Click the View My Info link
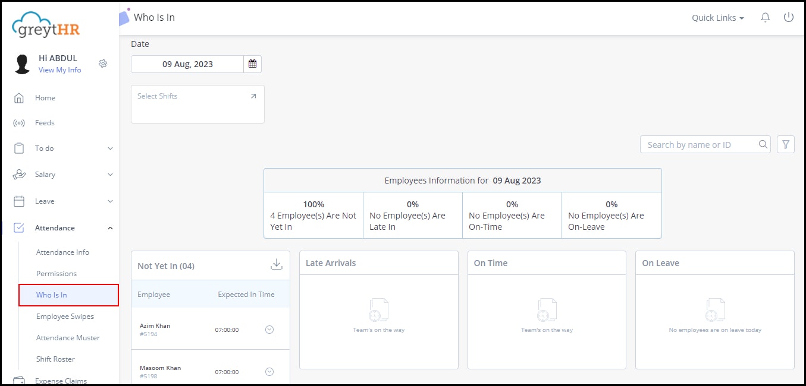806x386 pixels. click(59, 70)
